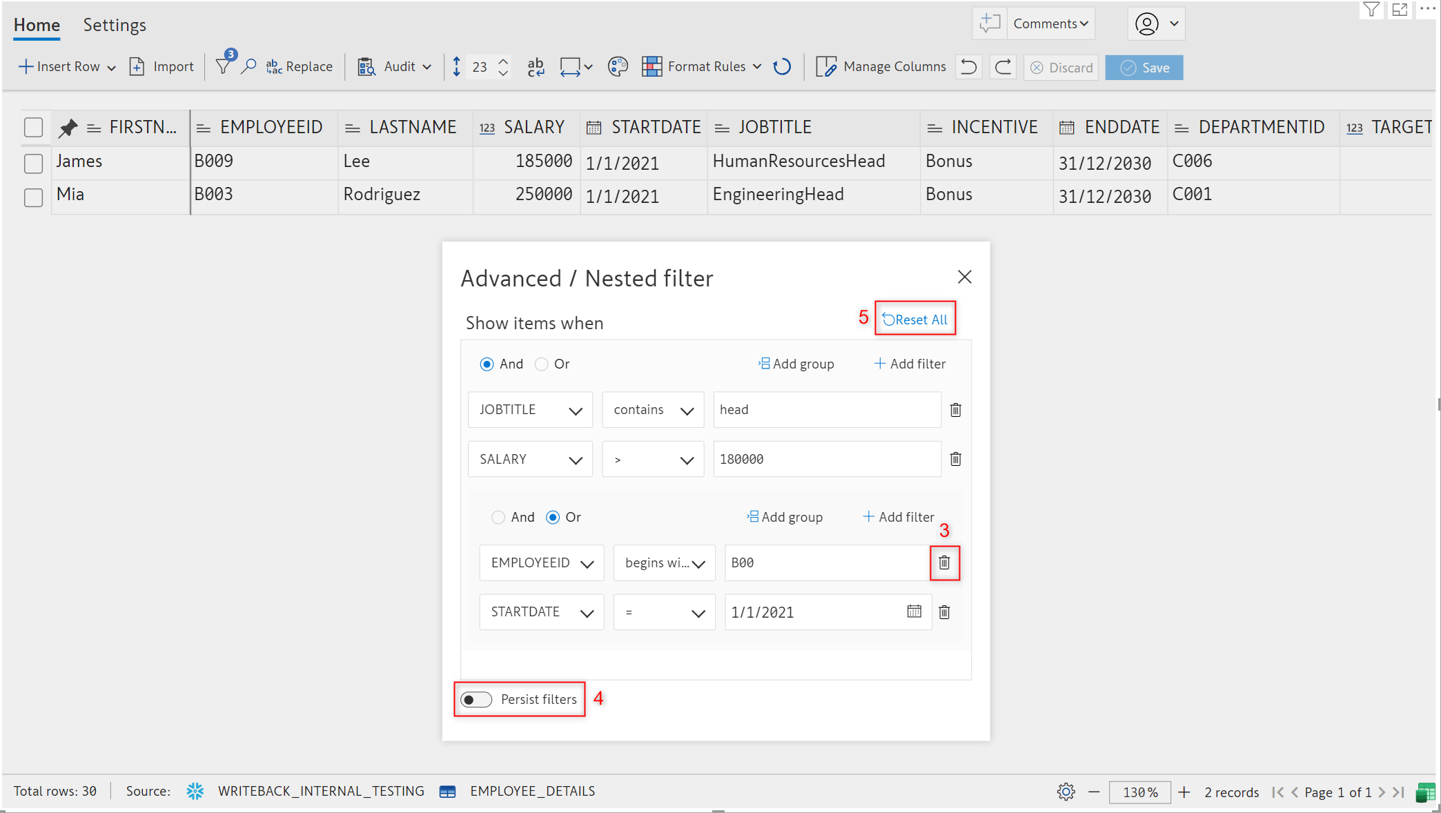Select the top-level Or radio button
The height and width of the screenshot is (813, 1441).
click(x=542, y=364)
